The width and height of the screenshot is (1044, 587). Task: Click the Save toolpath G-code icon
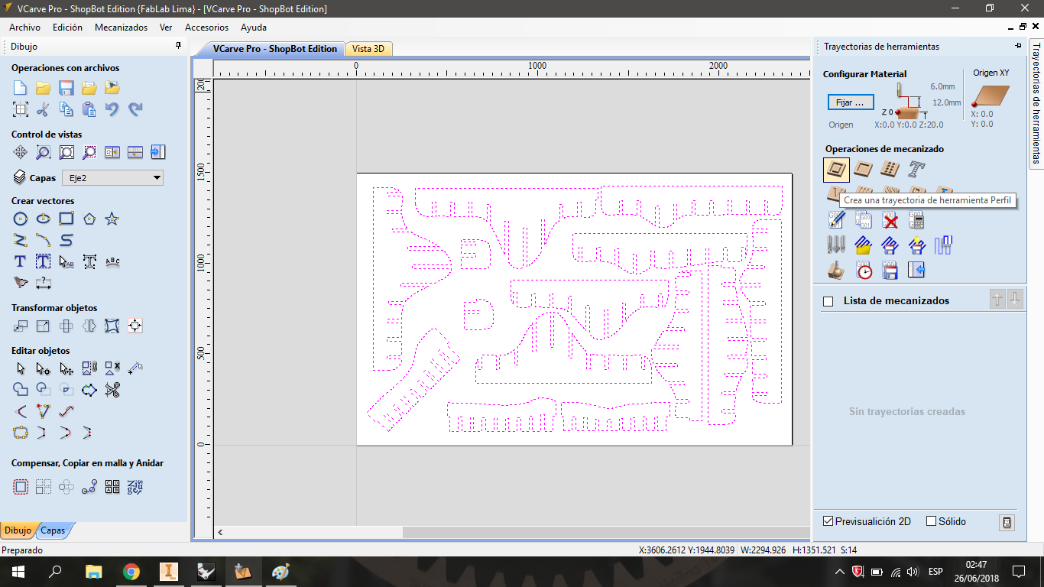[x=890, y=271]
